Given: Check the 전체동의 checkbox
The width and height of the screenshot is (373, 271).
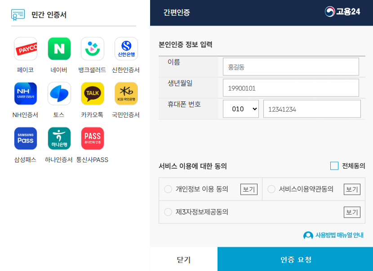Looking at the screenshot, I should [x=334, y=166].
